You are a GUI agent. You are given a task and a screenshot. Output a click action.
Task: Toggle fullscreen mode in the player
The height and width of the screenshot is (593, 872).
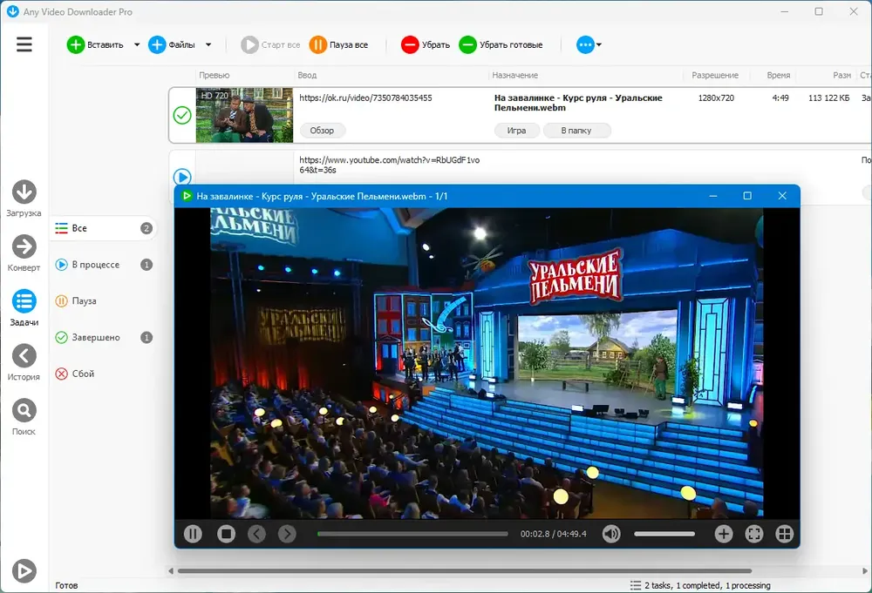coord(754,534)
